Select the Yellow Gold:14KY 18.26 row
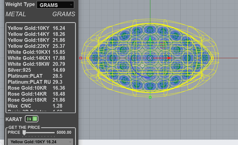The height and width of the screenshot is (145, 238). point(36,34)
